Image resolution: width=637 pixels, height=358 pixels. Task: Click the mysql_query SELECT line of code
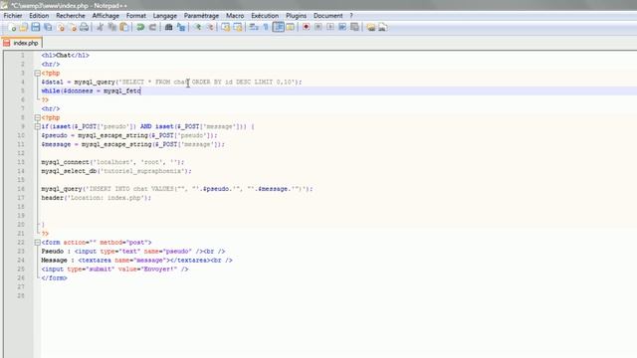click(171, 82)
